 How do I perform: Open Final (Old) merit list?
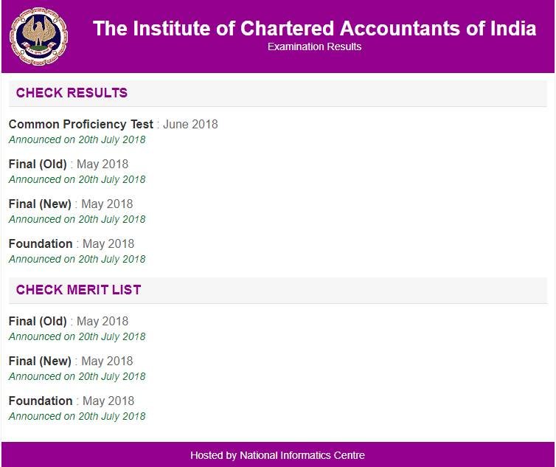click(x=68, y=321)
